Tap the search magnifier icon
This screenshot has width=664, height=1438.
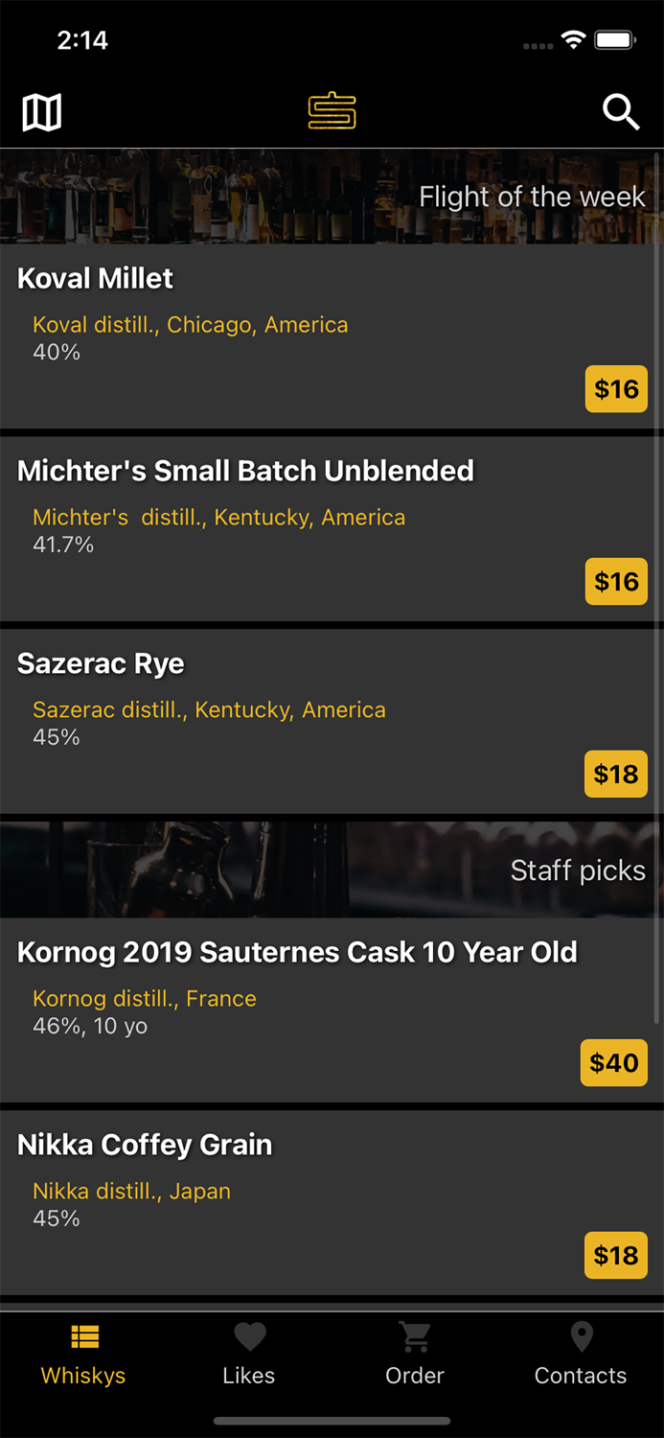[621, 113]
